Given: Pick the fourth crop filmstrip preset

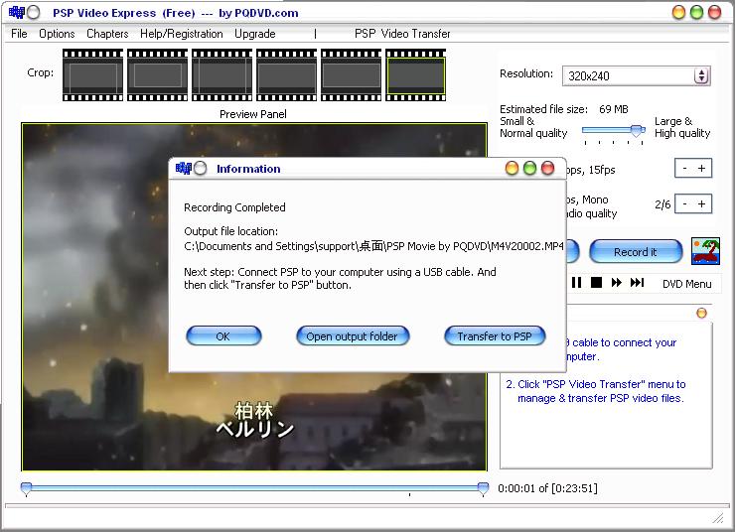Looking at the screenshot, I should coord(286,74).
